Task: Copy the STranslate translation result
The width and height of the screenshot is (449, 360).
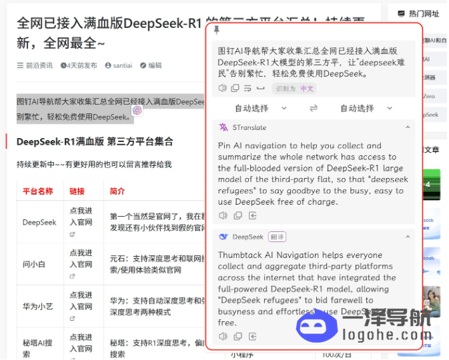Action: [x=238, y=215]
